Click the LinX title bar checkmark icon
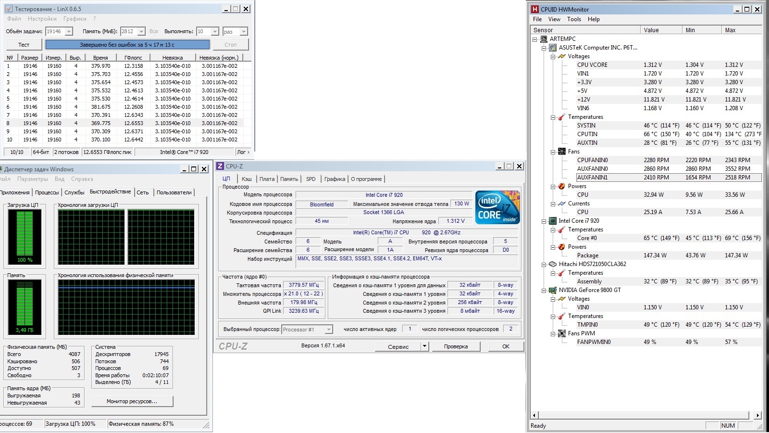This screenshot has width=769, height=433. click(x=9, y=9)
